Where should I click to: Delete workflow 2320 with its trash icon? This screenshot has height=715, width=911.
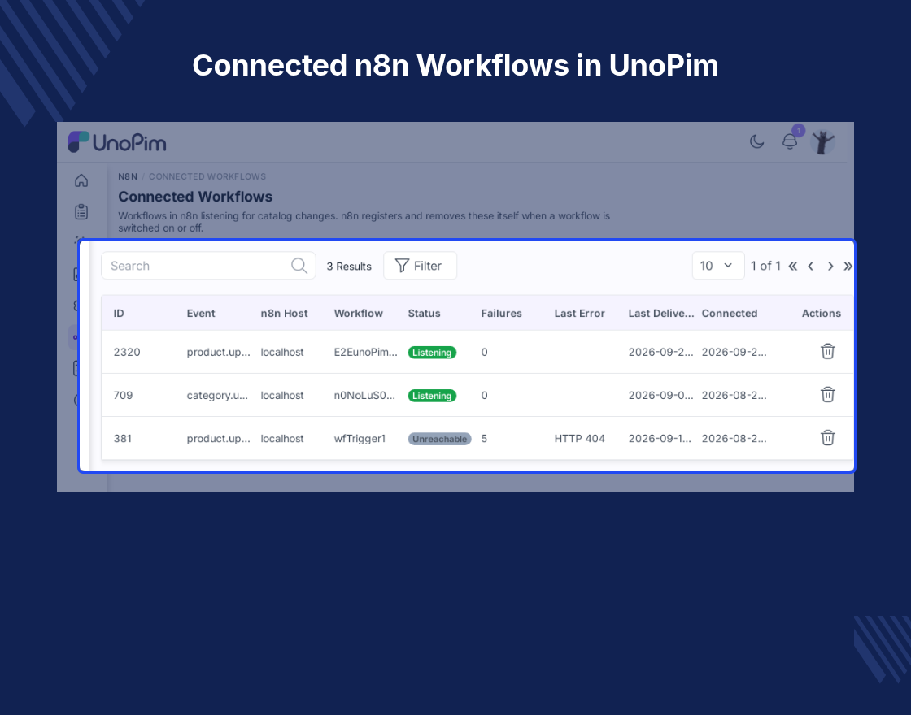click(828, 351)
